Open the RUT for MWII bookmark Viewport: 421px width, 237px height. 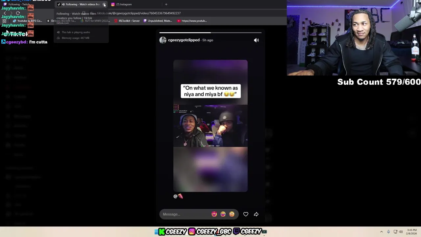[x=95, y=21]
